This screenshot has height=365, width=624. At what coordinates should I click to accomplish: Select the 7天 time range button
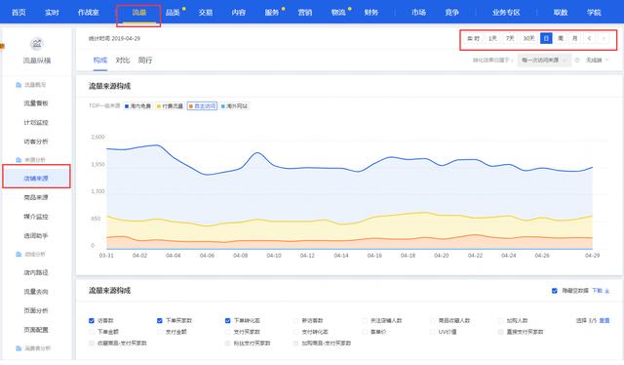(x=510, y=38)
